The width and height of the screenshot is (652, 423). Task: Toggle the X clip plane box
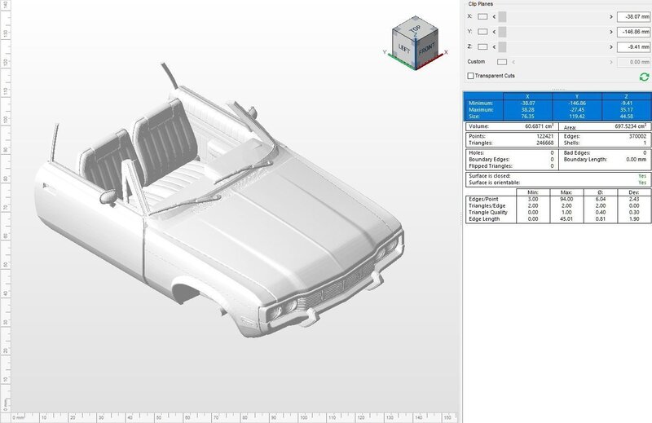pyautogui.click(x=483, y=16)
